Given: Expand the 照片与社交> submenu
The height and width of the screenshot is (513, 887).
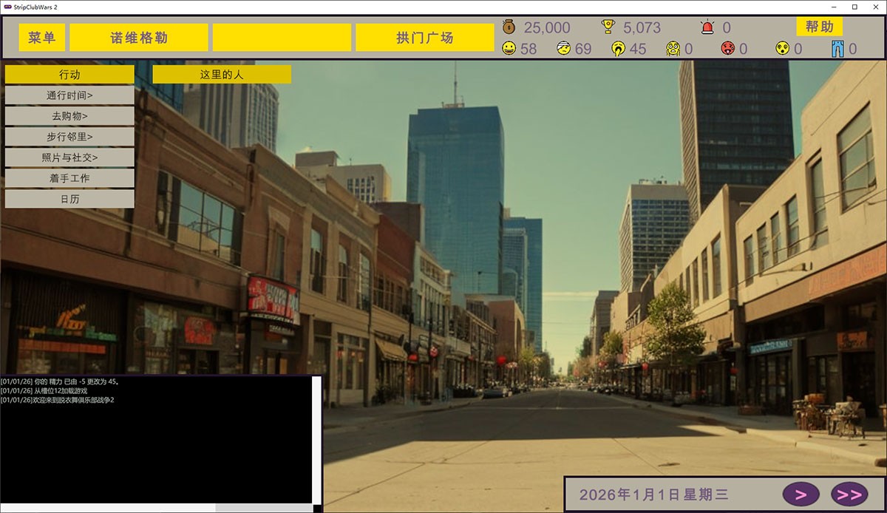Looking at the screenshot, I should (69, 157).
